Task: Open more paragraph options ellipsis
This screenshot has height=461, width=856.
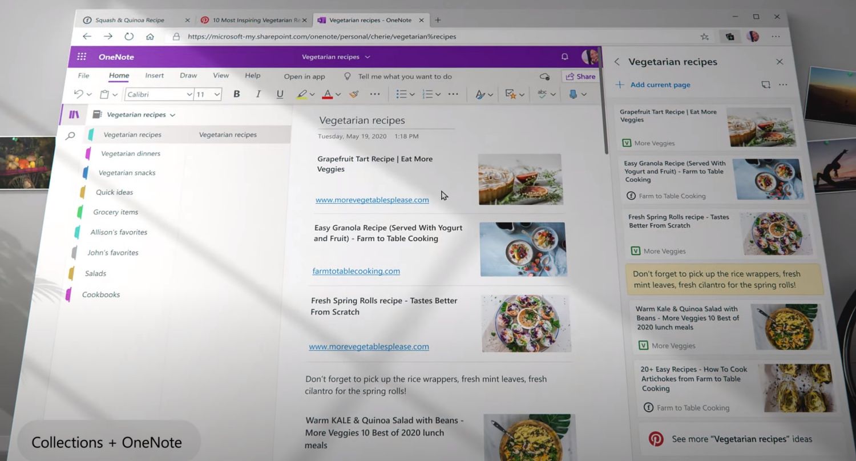Action: click(x=453, y=94)
